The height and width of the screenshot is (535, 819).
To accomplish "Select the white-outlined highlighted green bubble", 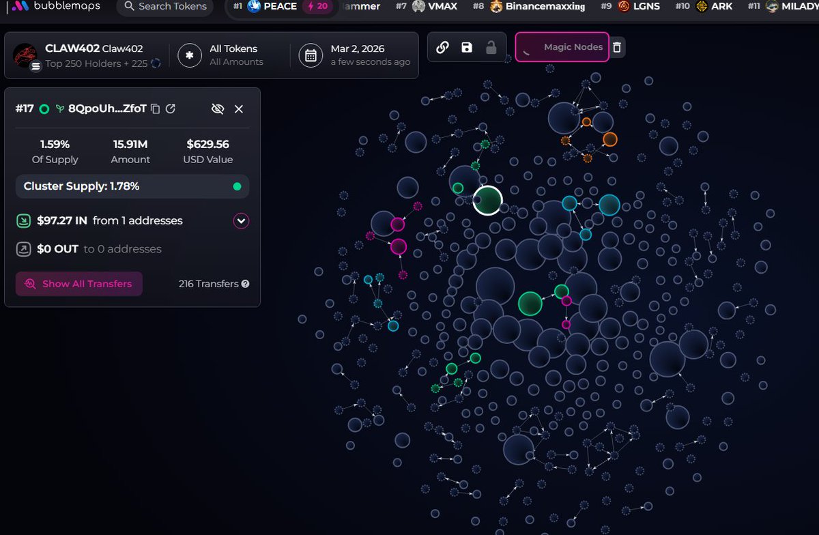I will tap(488, 201).
